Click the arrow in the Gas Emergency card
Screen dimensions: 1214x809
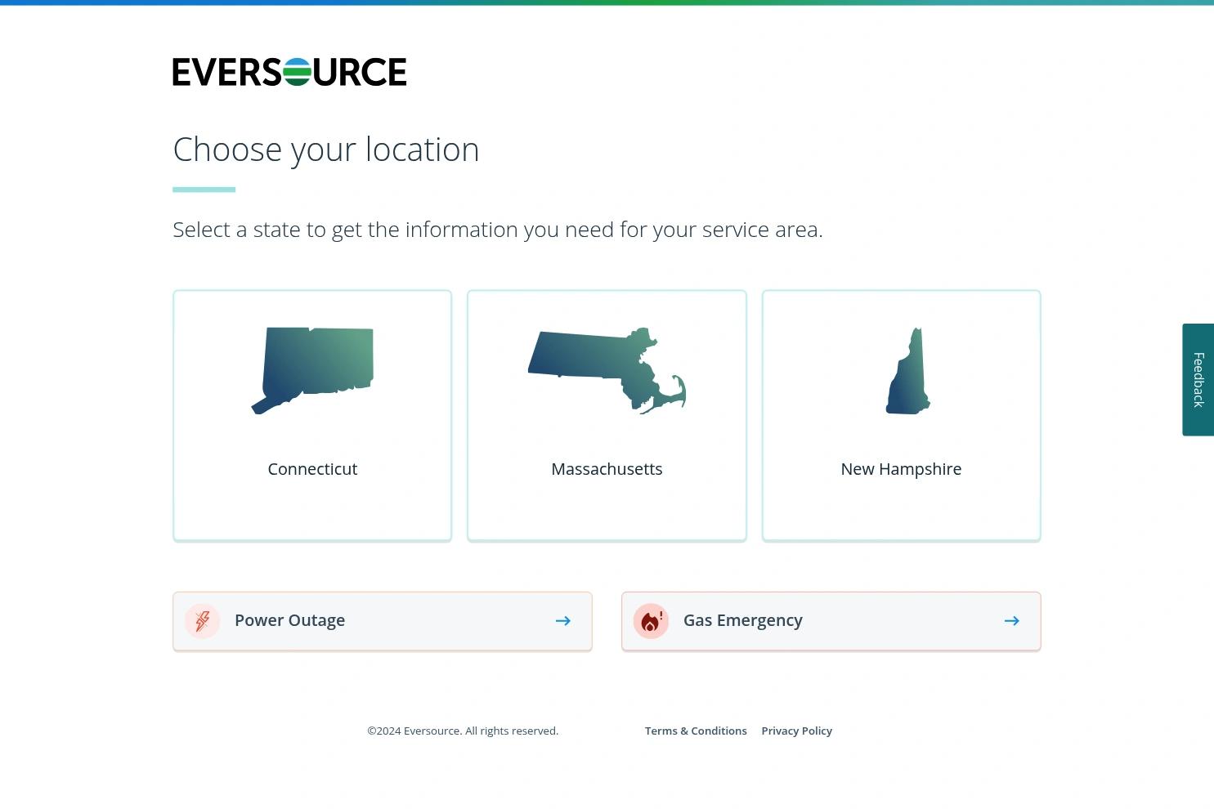coord(1011,621)
